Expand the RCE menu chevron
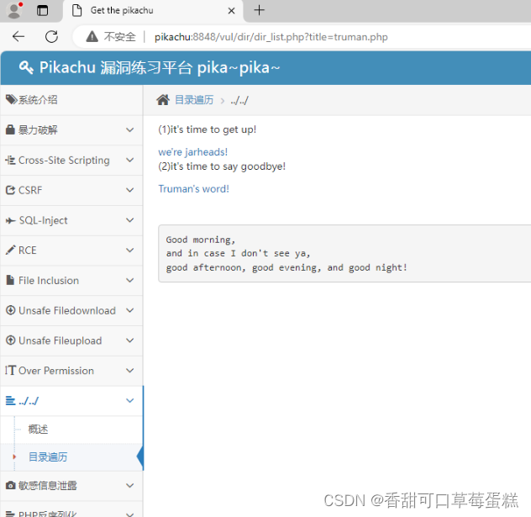 129,251
